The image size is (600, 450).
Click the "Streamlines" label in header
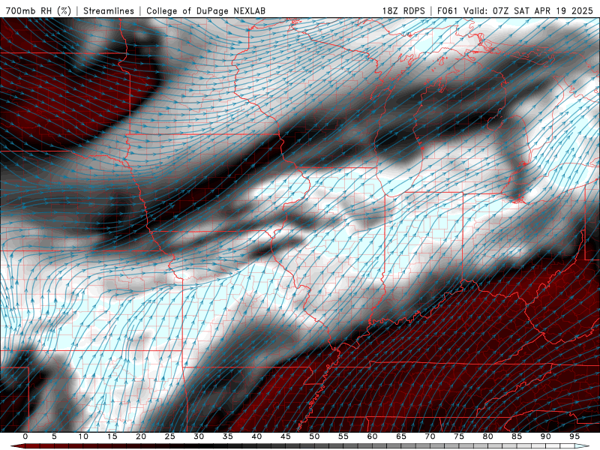pyautogui.click(x=109, y=11)
